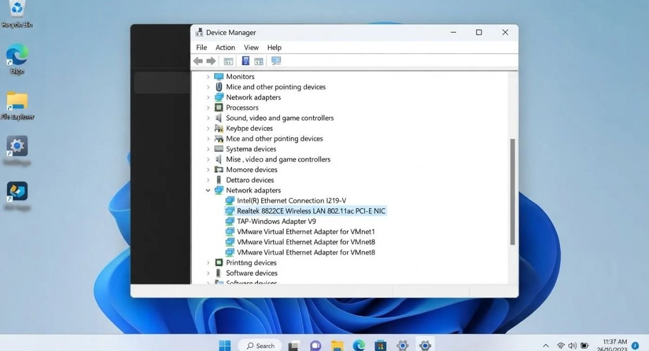Viewport: 649px width, 351px height.
Task: Expand the Printing devices category
Action: [x=208, y=262]
